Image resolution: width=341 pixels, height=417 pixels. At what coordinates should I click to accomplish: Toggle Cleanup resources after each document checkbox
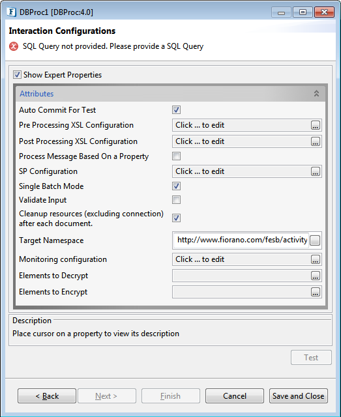pyautogui.click(x=176, y=218)
